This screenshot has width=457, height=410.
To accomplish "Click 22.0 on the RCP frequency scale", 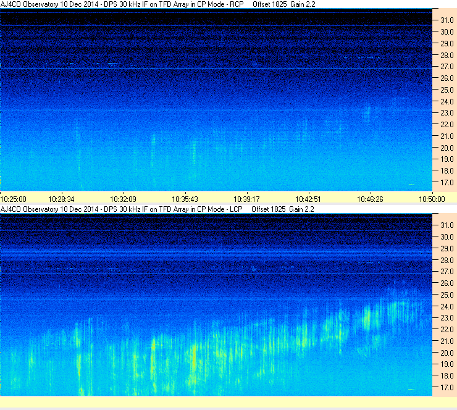I will 447,125.
